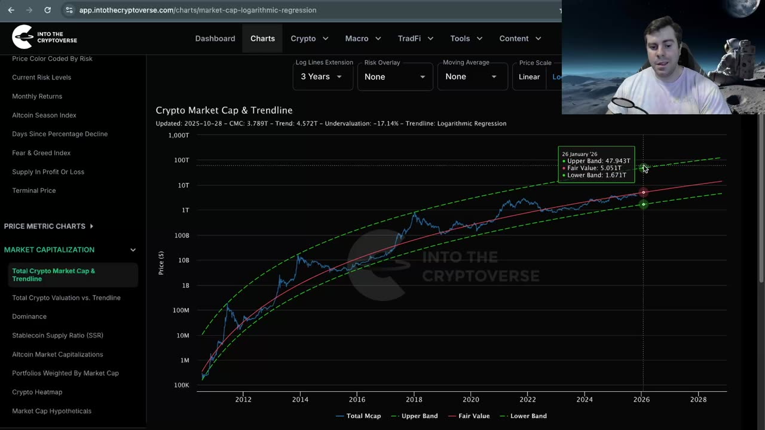Open Supply In Profit Or Loss chart
765x430 pixels.
click(48, 172)
